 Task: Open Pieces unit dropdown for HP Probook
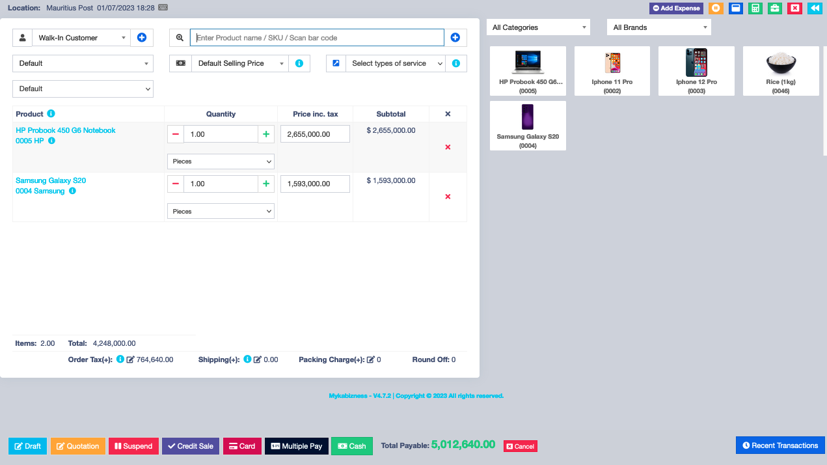[221, 162]
